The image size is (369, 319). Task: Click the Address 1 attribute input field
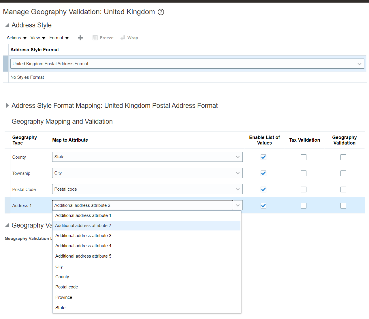(142, 205)
